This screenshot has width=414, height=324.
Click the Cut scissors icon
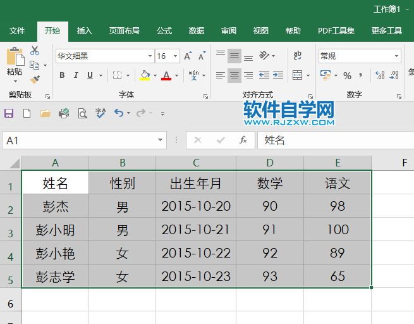pos(35,50)
